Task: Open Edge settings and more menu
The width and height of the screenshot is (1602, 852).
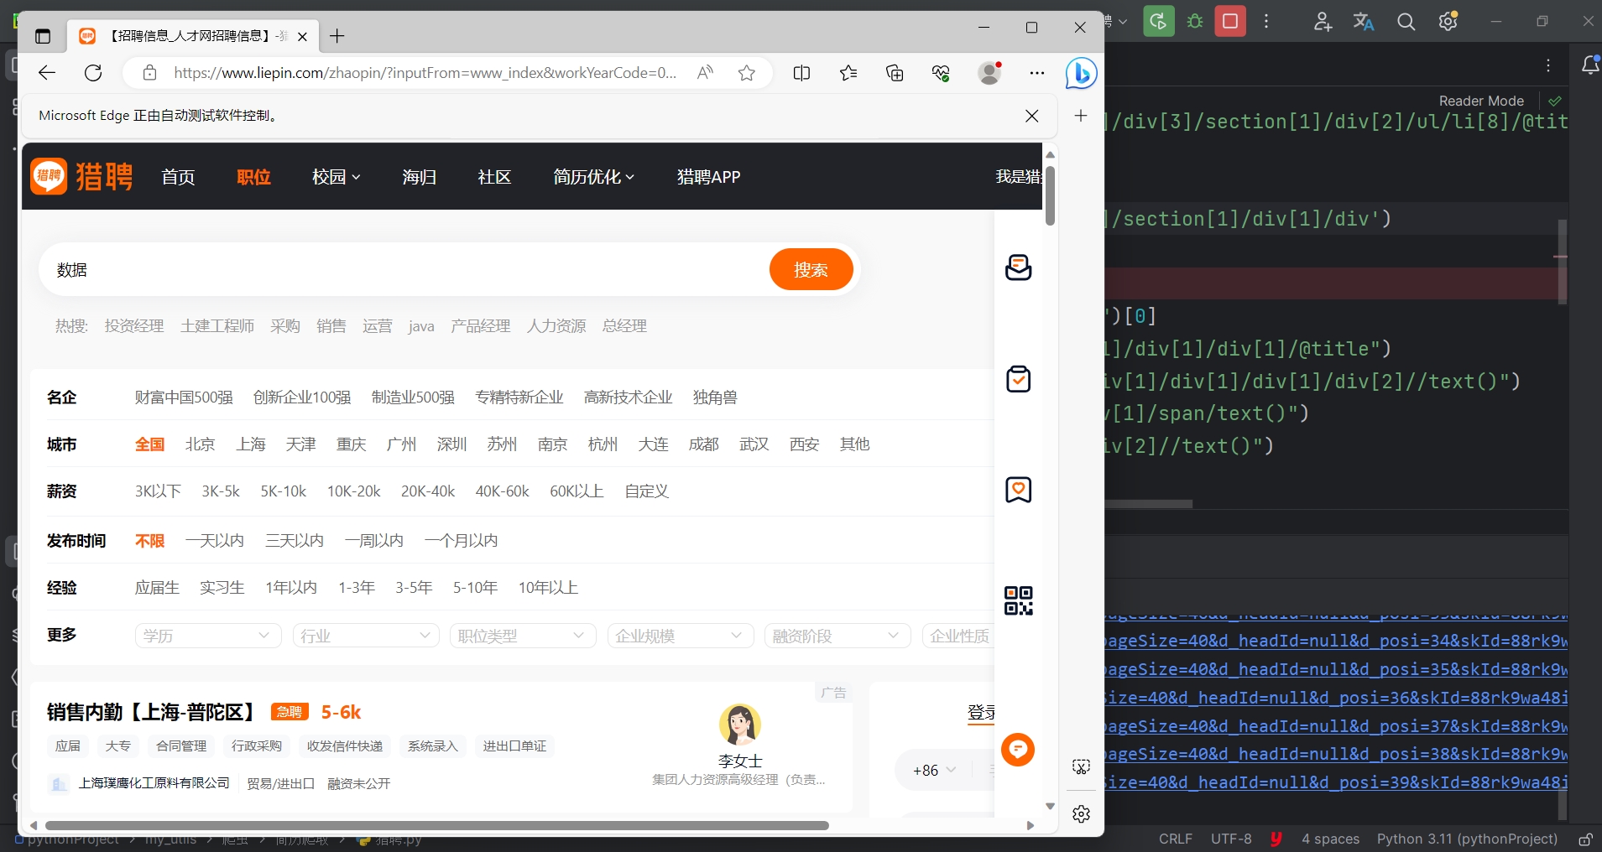Action: click(1037, 73)
